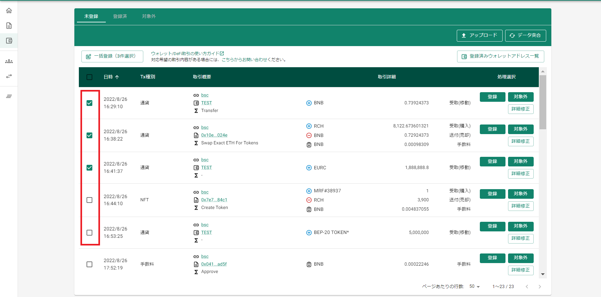This screenshot has height=297, width=601.
Task: Click minus icon beside RCH 3,900
Action: (309, 200)
